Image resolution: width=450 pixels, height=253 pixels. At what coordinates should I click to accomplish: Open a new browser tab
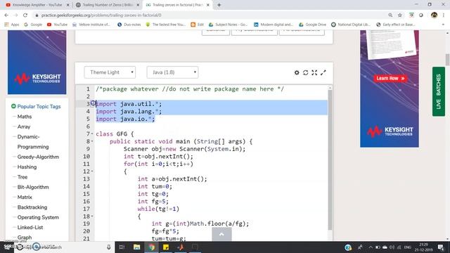click(x=219, y=5)
